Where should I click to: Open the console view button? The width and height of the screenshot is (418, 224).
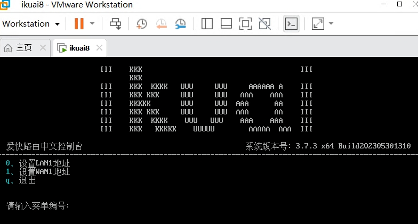click(x=291, y=23)
